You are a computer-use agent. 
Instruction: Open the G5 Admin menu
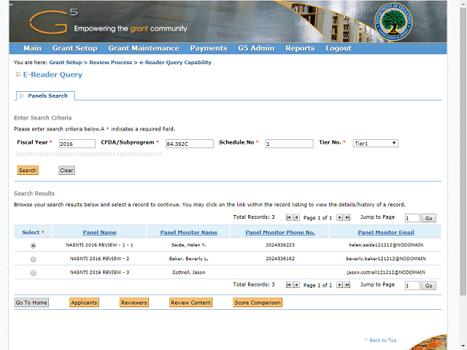pos(256,48)
